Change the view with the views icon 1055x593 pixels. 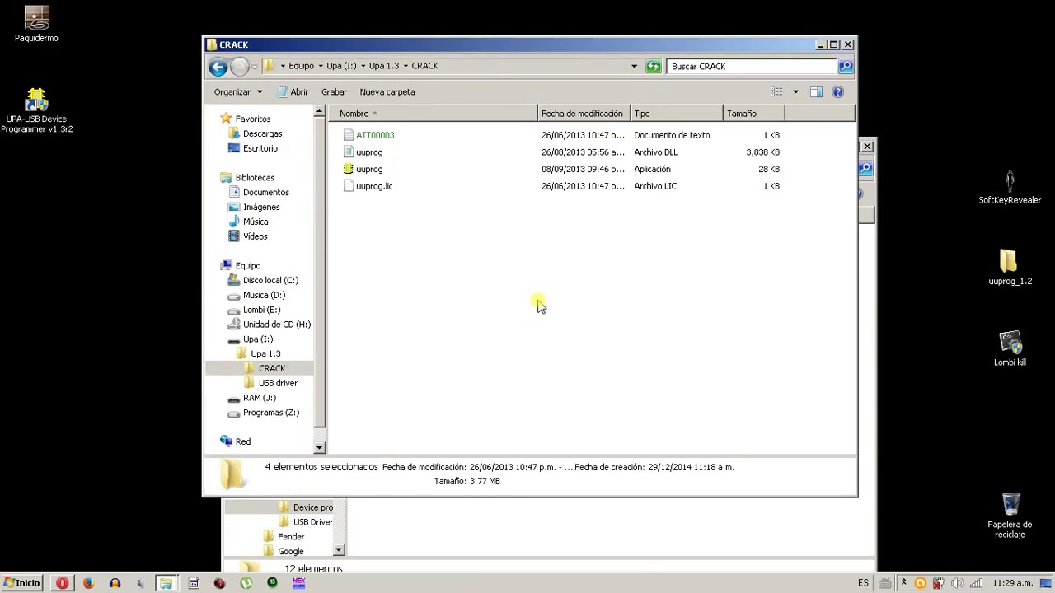(777, 92)
